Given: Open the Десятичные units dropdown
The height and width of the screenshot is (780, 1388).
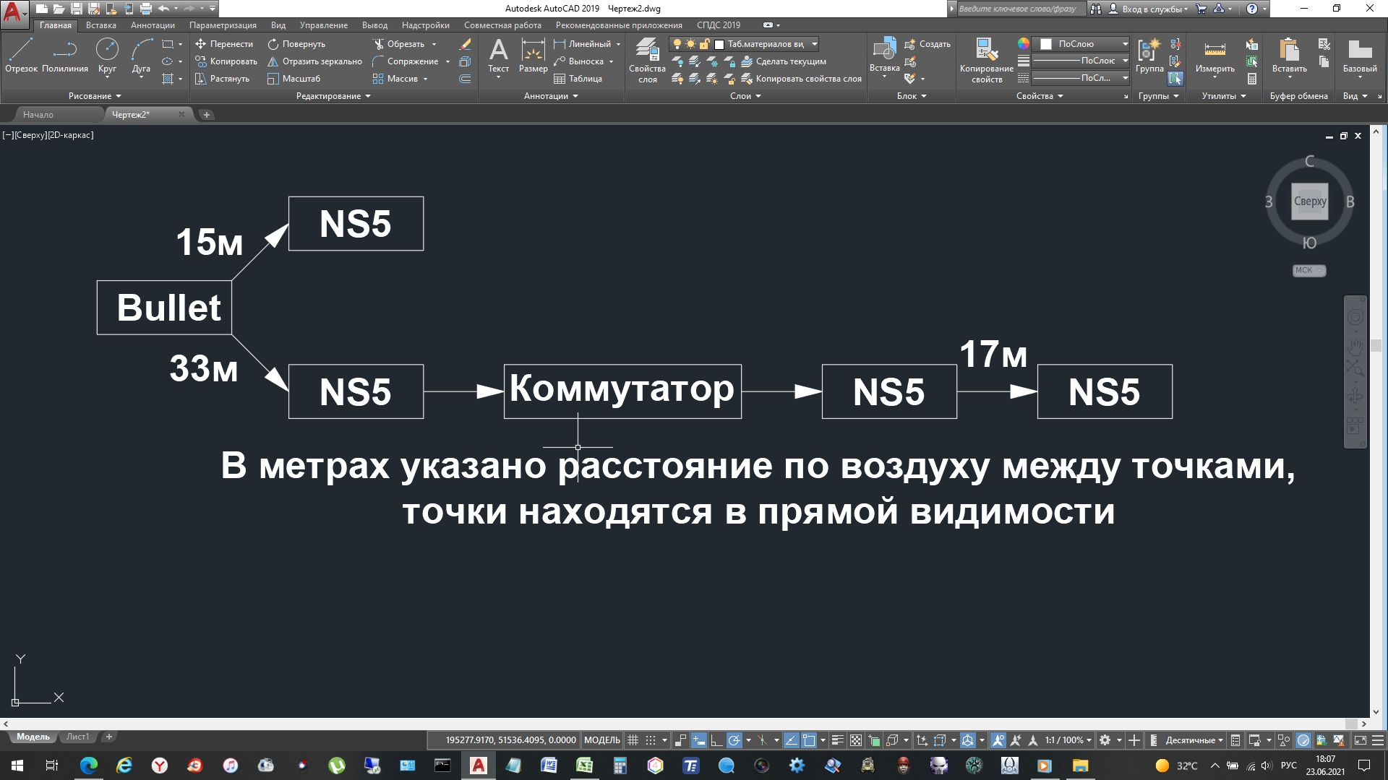Looking at the screenshot, I should [x=1194, y=740].
